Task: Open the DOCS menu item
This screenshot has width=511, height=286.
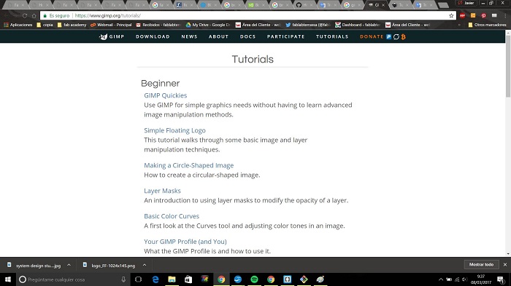Action: 247,36
